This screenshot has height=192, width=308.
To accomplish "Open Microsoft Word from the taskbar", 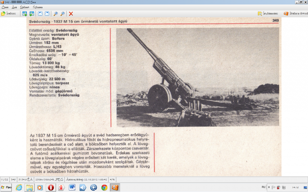I will click(x=72, y=187).
